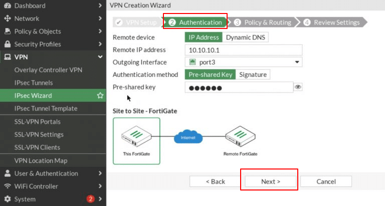Click Next to continue the wizard
The image size is (385, 206).
pos(271,181)
